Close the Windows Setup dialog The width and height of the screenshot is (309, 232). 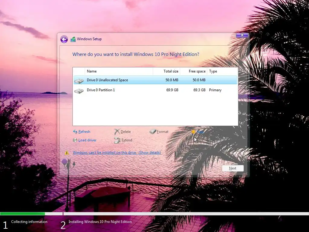click(x=242, y=35)
